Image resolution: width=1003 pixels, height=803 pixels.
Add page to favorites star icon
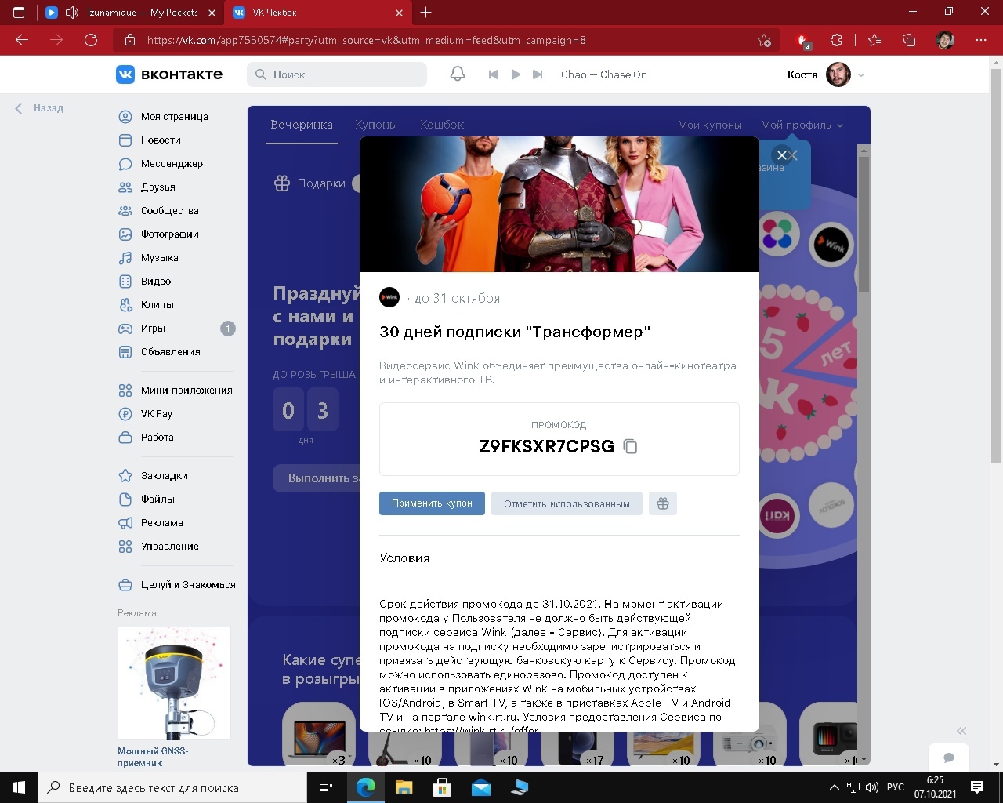[x=764, y=40]
